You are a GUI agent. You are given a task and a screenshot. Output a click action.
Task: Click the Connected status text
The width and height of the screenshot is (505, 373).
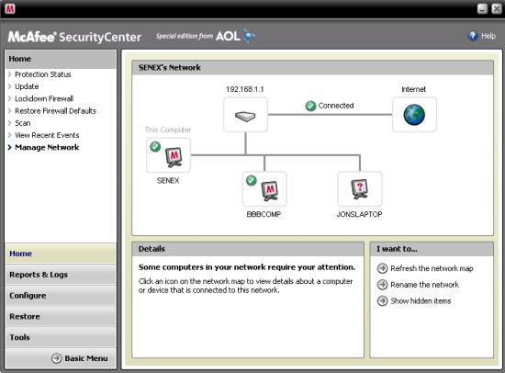(x=336, y=106)
